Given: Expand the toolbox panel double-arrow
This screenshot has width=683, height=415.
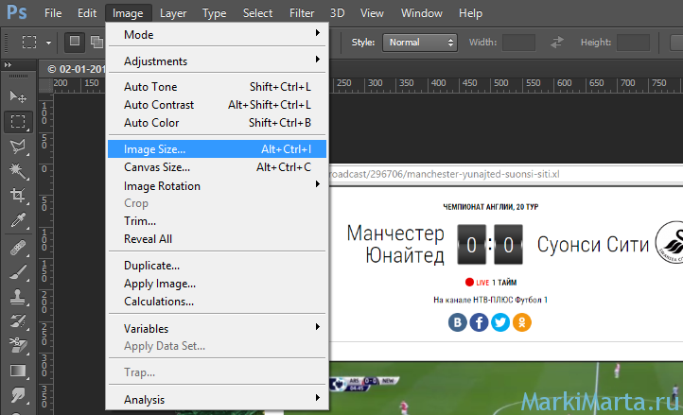Looking at the screenshot, I should [8, 65].
